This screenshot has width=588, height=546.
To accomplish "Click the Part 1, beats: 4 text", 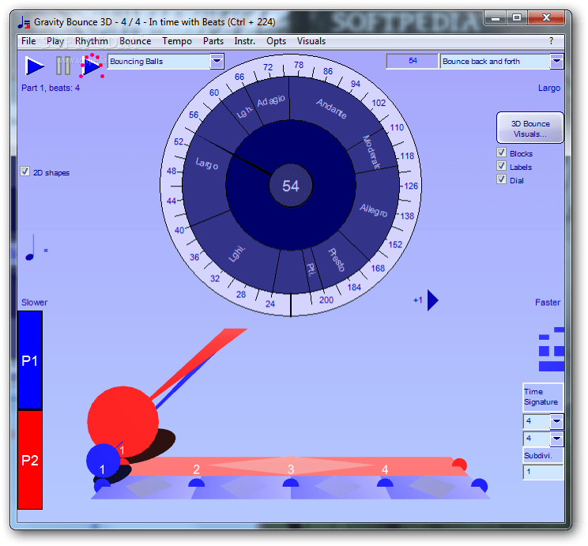I will 51,88.
